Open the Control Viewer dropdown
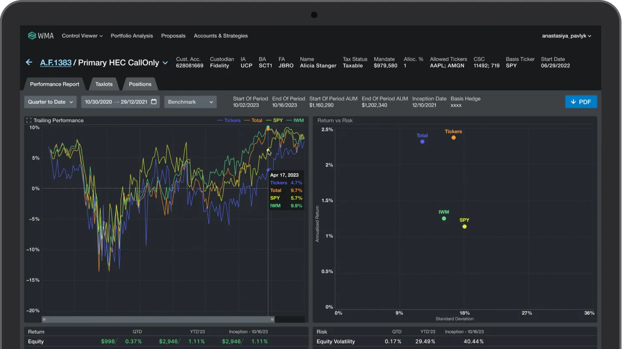 [82, 36]
